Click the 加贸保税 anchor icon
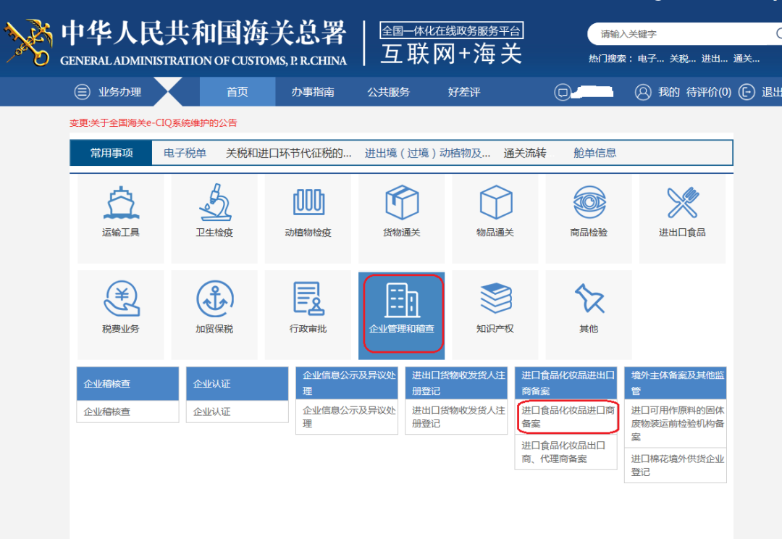 tap(215, 298)
